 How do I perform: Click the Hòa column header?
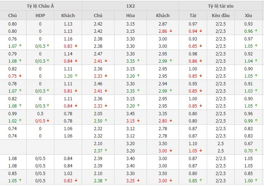(x=131, y=15)
